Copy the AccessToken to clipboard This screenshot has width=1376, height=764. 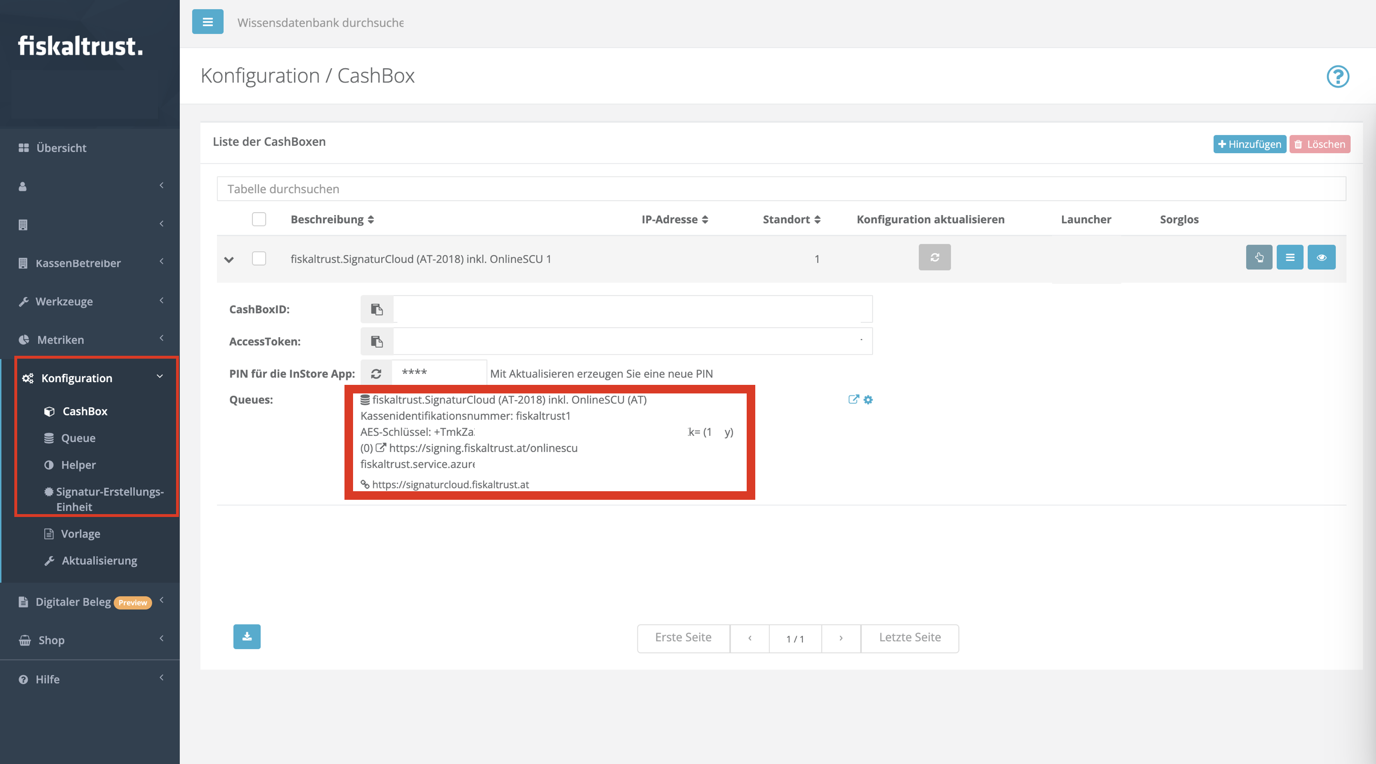pos(377,341)
